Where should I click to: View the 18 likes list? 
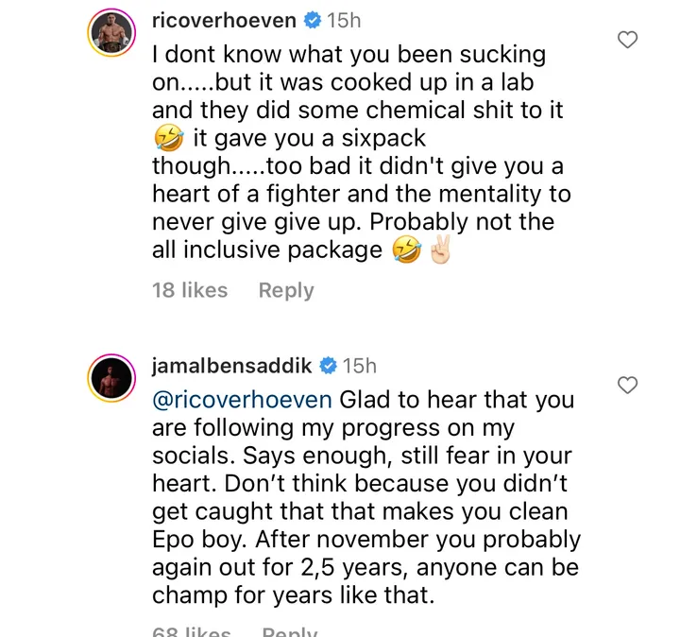190,291
